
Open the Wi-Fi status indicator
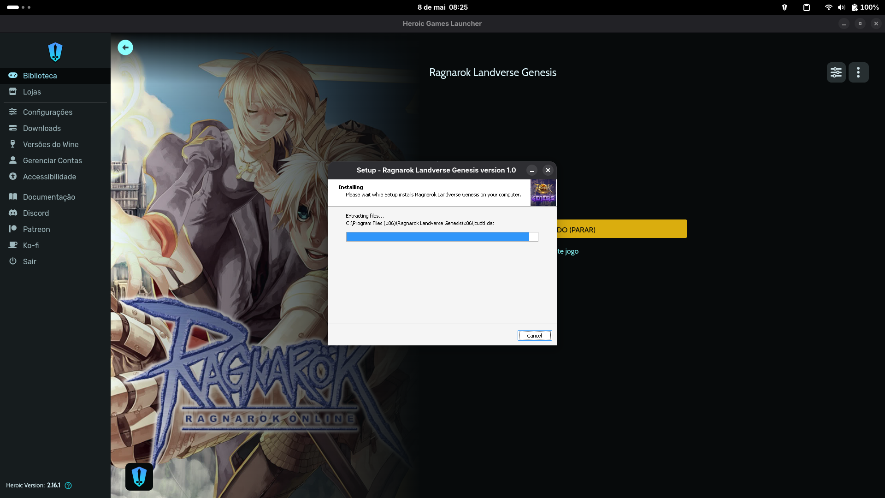(x=828, y=7)
